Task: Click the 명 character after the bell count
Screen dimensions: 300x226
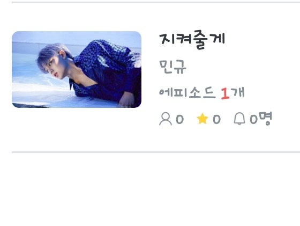Action: (265, 119)
